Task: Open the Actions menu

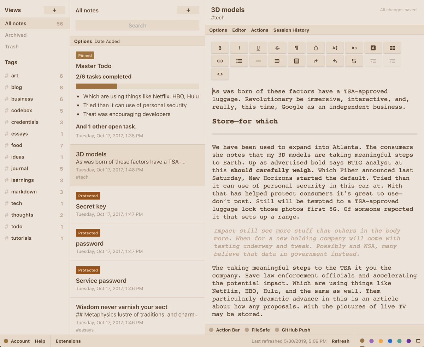Action: click(260, 30)
